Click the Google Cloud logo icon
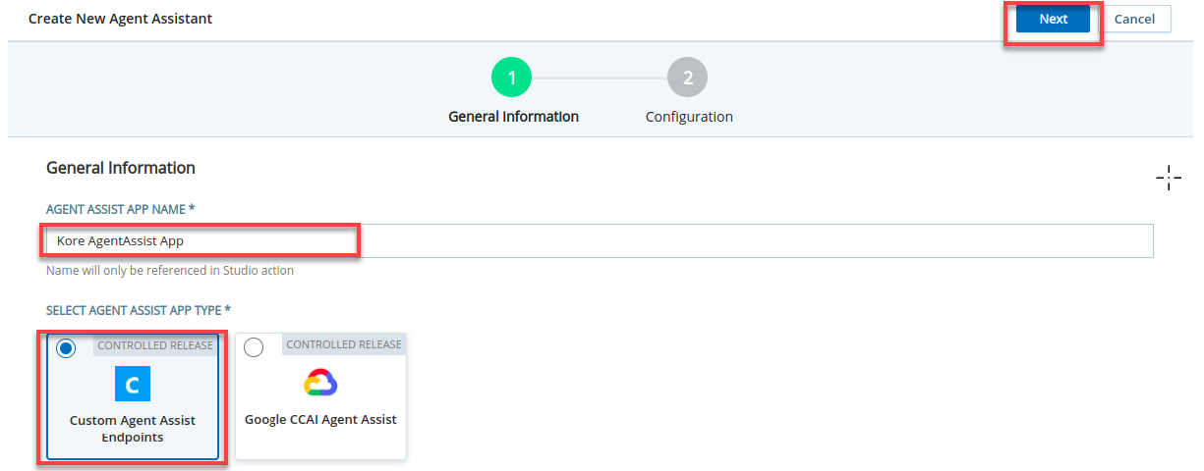The width and height of the screenshot is (1204, 471). pos(320,383)
